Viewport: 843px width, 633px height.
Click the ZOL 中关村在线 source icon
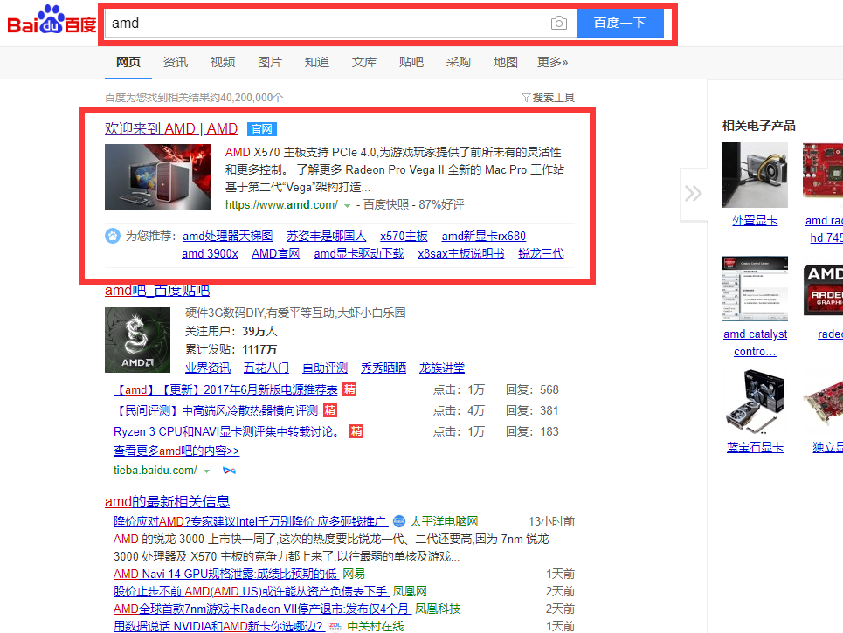[335, 626]
